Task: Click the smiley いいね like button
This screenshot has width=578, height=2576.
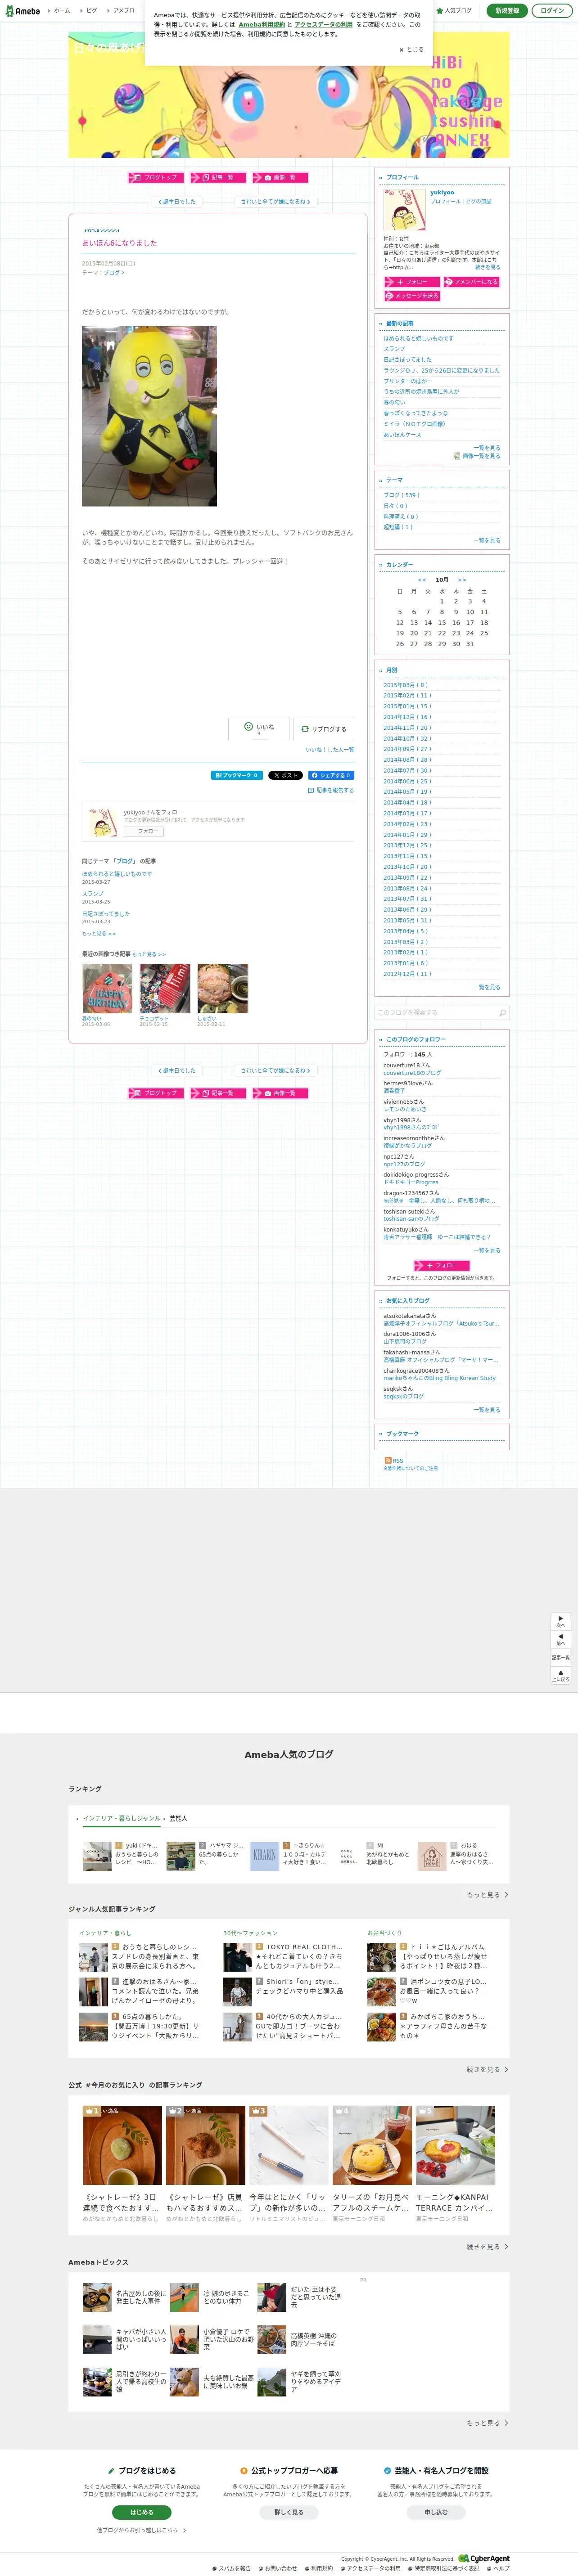Action: (x=259, y=729)
